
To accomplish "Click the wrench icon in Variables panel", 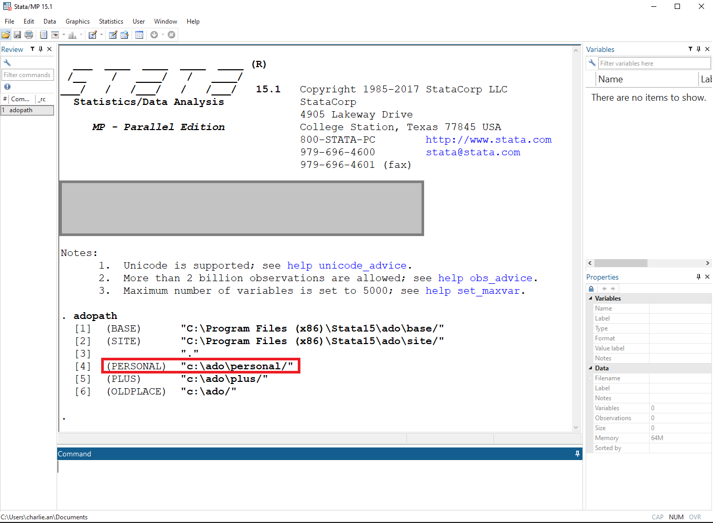I will [x=592, y=63].
